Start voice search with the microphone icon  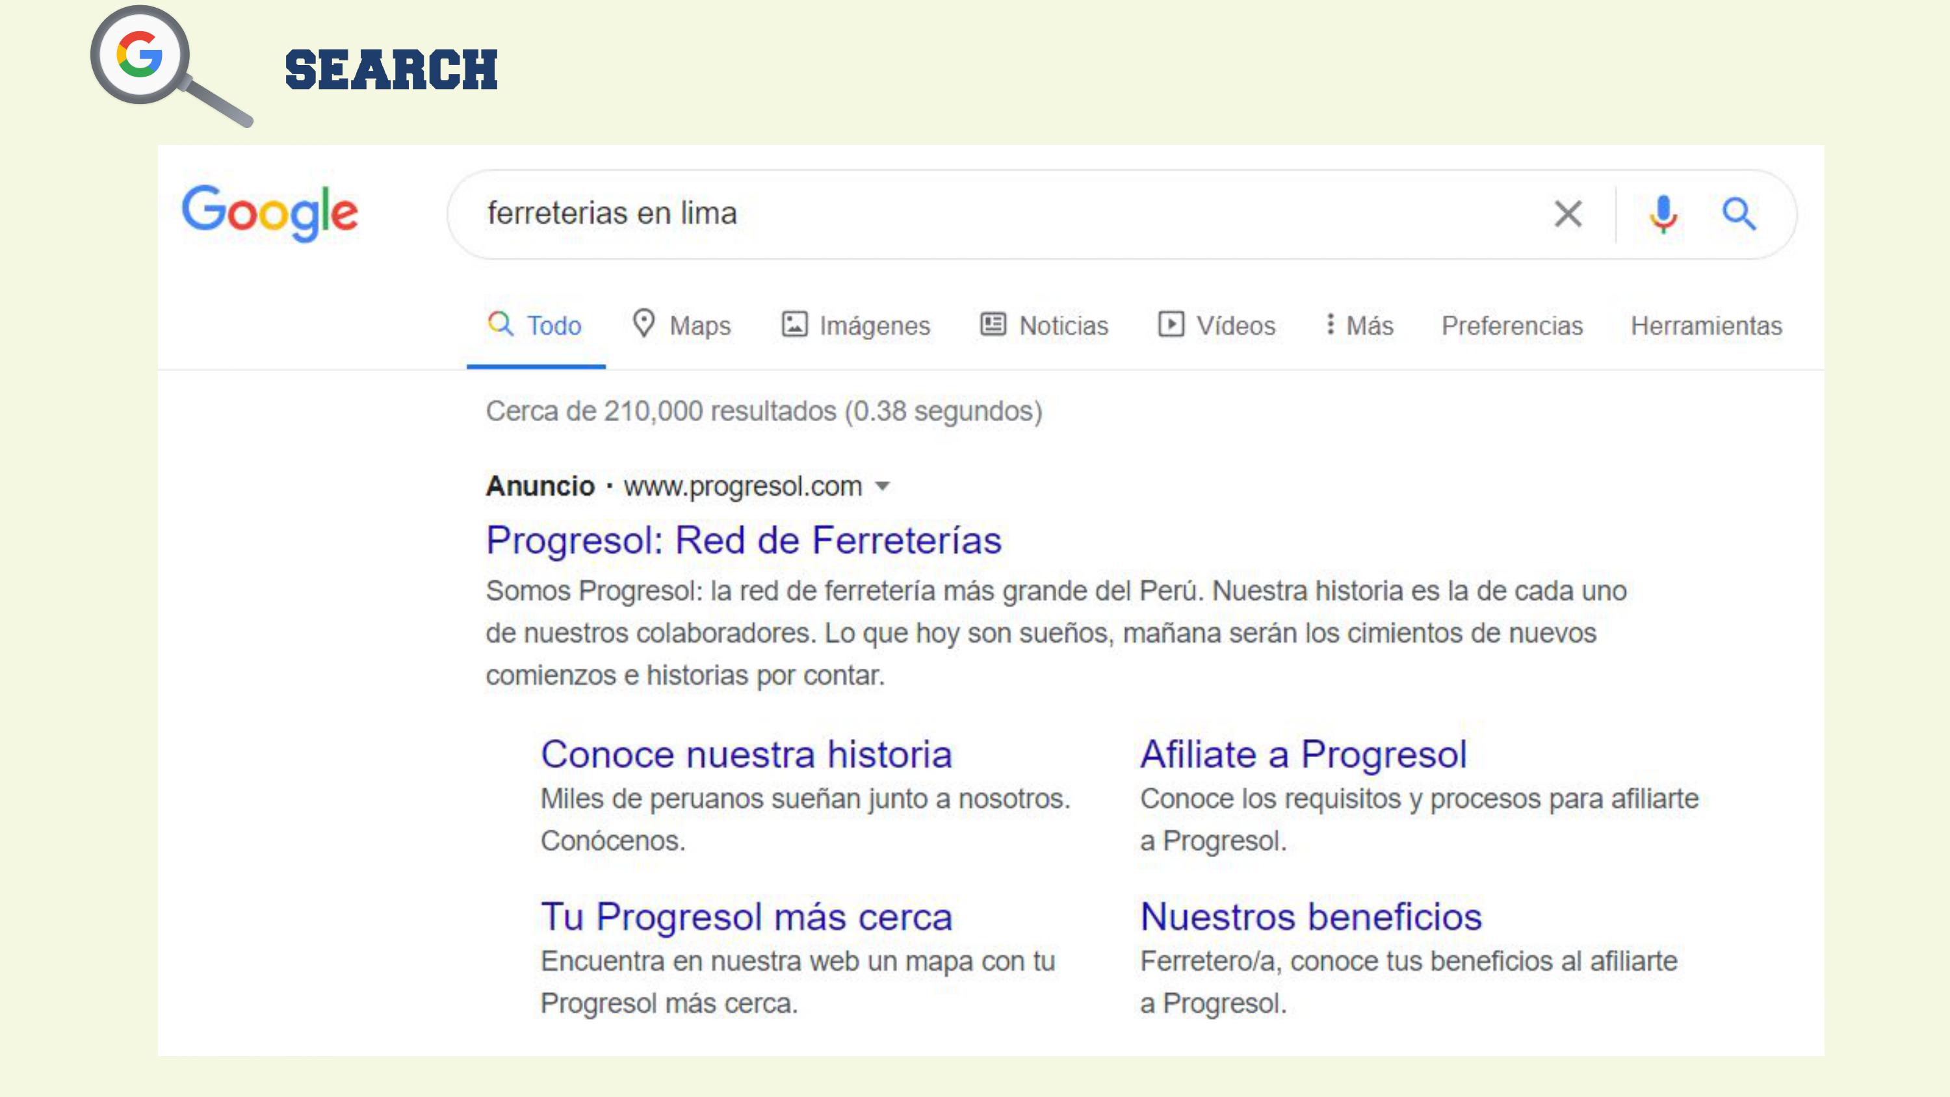point(1663,214)
